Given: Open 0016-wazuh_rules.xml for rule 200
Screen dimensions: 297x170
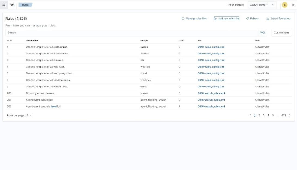Looking at the screenshot, I should tap(211, 93).
